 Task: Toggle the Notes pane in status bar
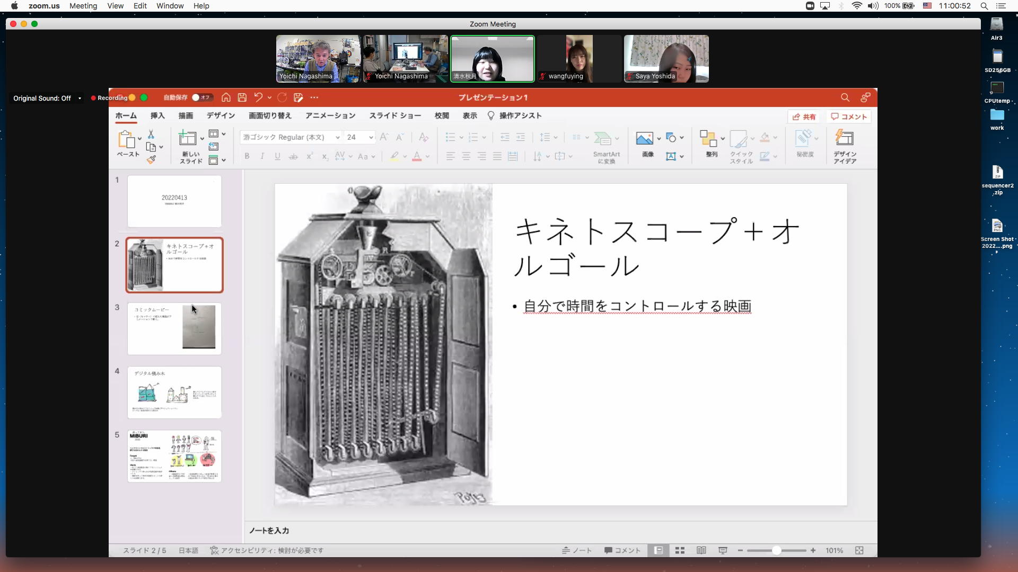[x=577, y=551]
